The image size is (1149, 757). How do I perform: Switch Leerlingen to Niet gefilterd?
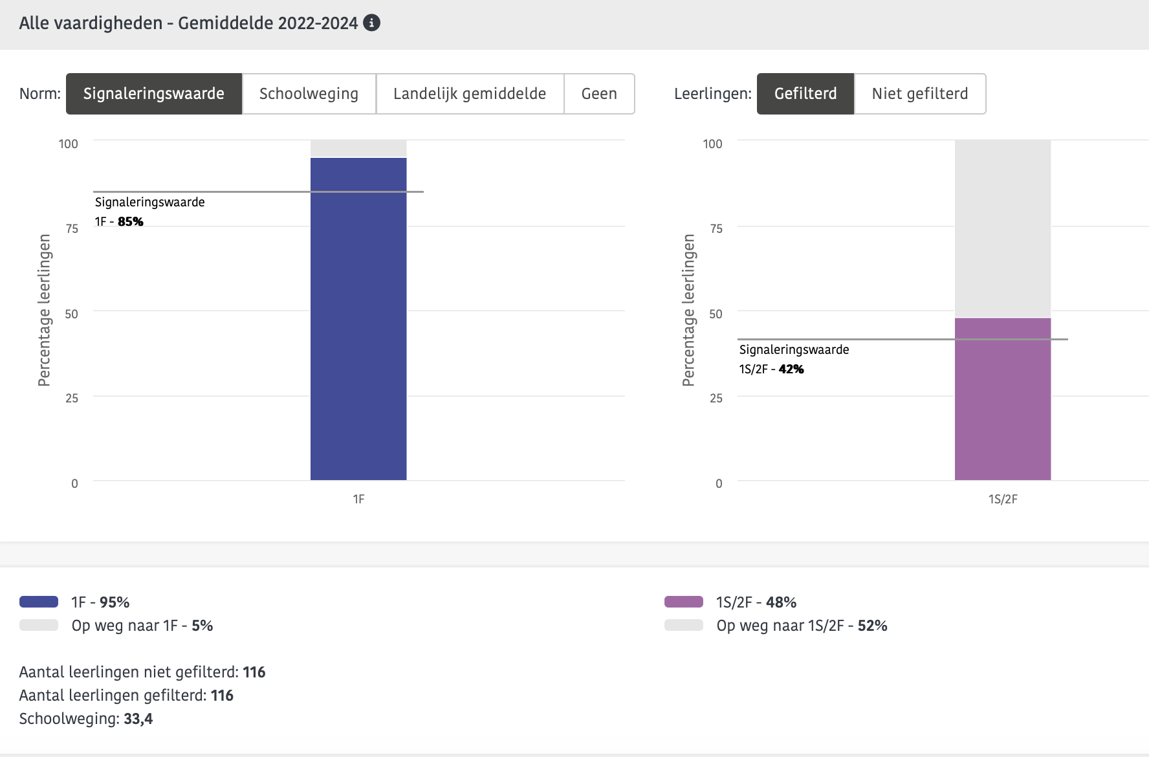(x=919, y=94)
